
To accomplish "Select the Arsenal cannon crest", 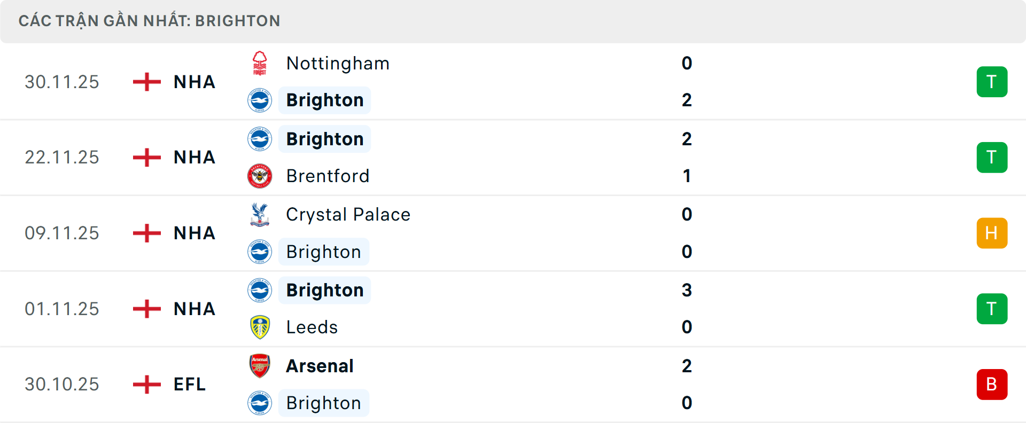I will [x=260, y=366].
